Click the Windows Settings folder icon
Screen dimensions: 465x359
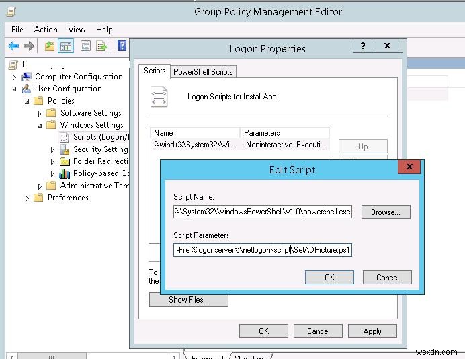(x=51, y=125)
